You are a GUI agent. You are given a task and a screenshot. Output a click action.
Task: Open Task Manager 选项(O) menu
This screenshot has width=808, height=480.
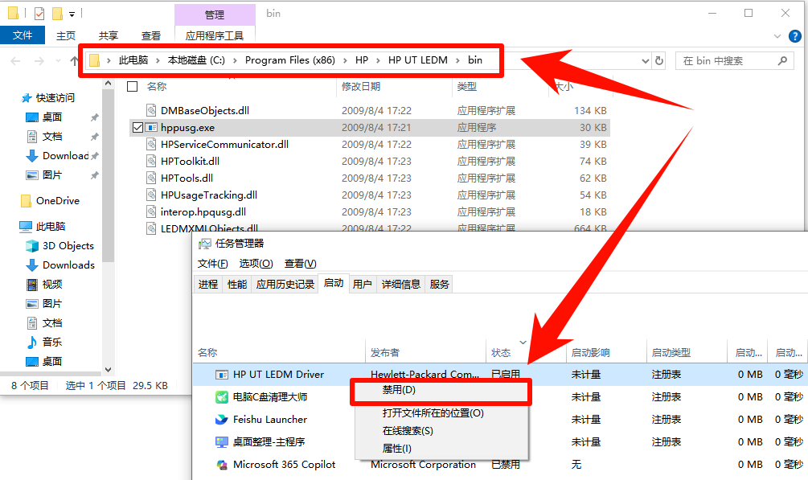point(256,264)
